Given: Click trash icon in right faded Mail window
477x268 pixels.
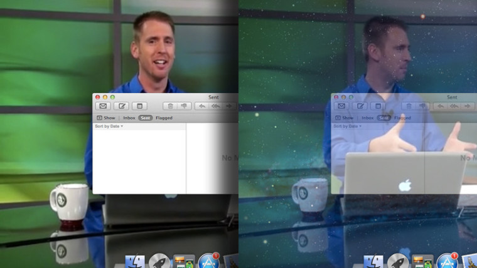Looking at the screenshot, I should (409, 106).
